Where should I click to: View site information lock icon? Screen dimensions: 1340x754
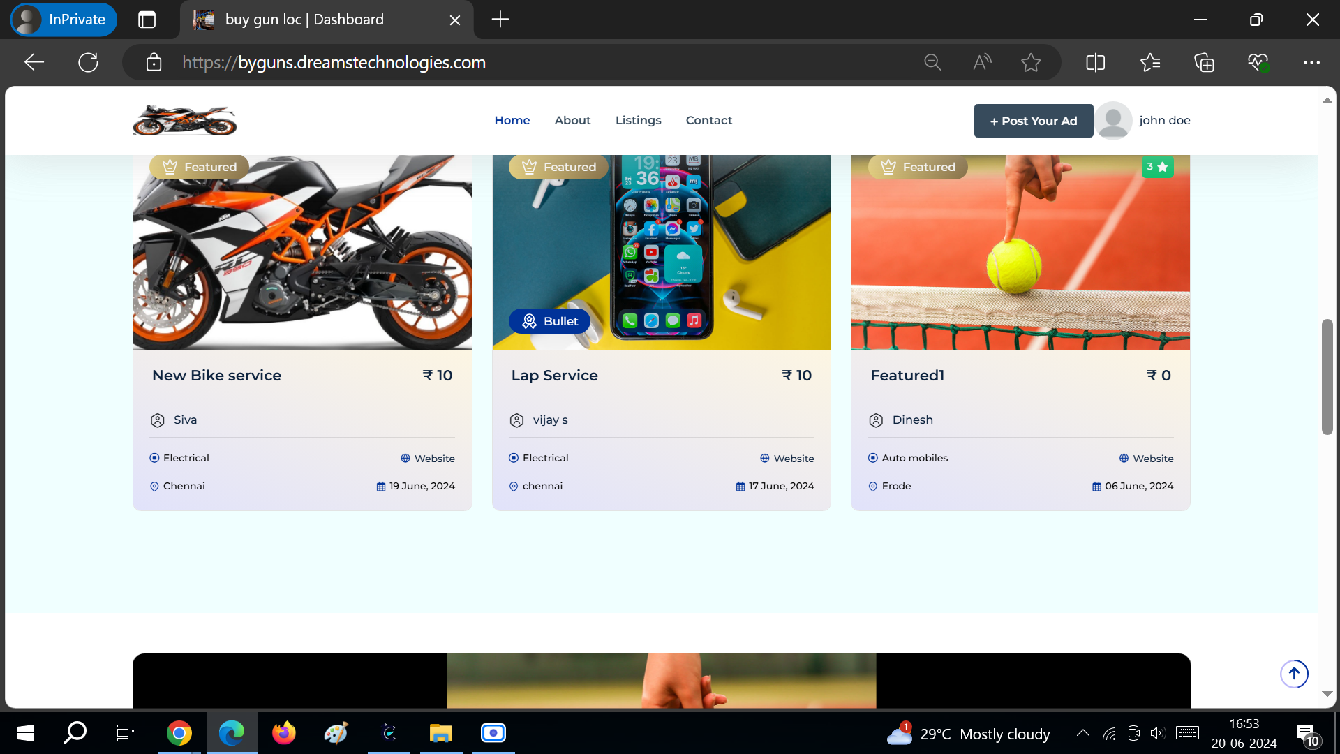154,62
